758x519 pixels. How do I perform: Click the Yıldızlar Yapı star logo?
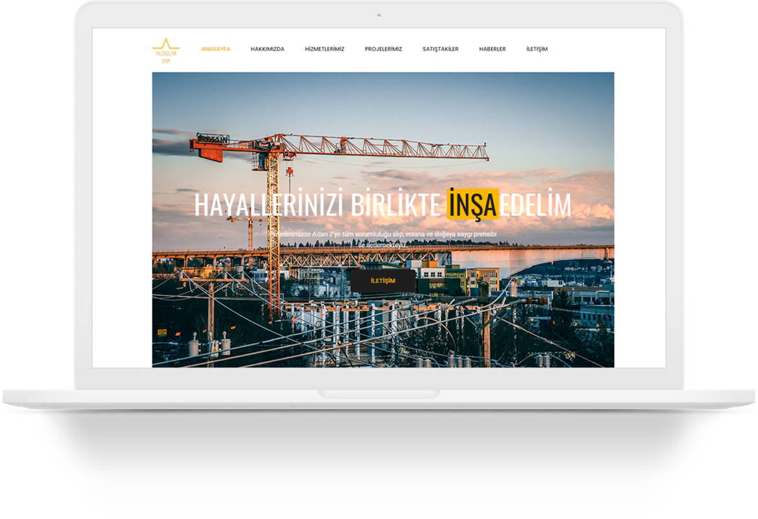coord(165,50)
